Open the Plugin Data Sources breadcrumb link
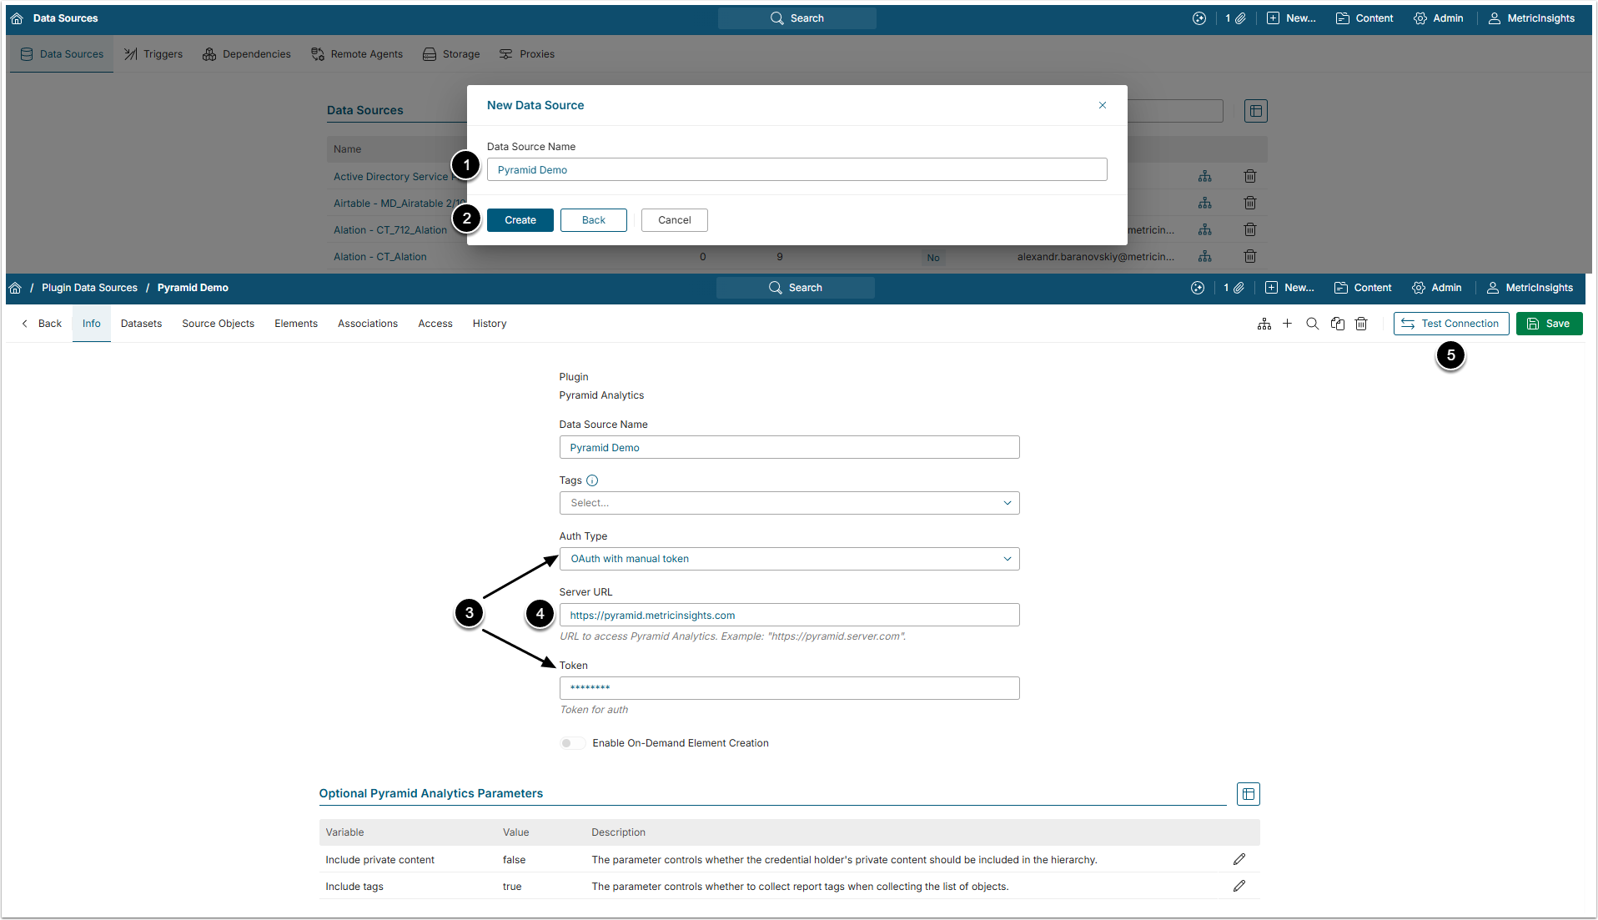The width and height of the screenshot is (1598, 920). [x=89, y=288]
